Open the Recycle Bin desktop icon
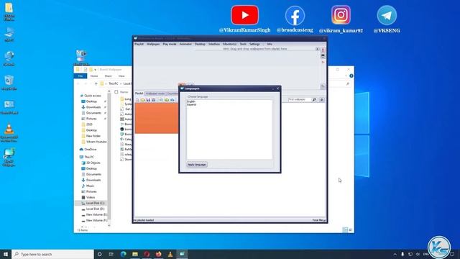The image size is (460, 259). point(9,83)
